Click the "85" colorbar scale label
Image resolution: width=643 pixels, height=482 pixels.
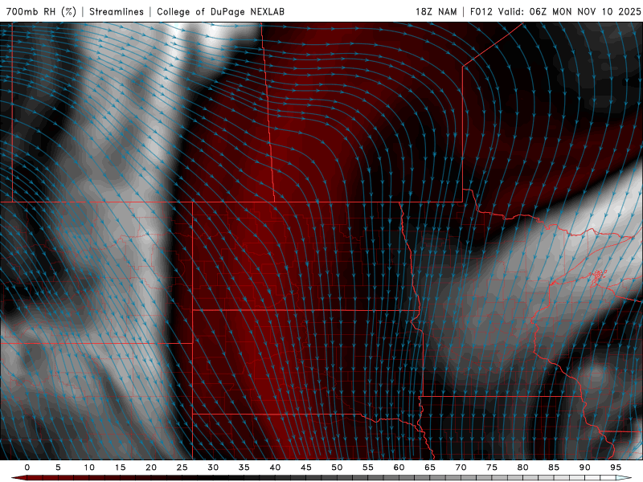554,468
